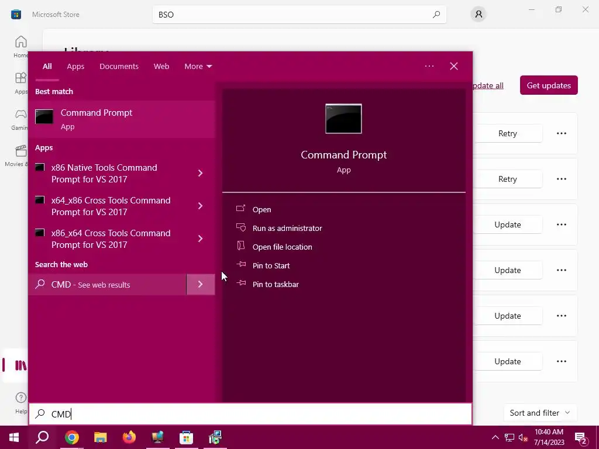Switch to the Documents search tab
Image resolution: width=599 pixels, height=449 pixels.
119,67
